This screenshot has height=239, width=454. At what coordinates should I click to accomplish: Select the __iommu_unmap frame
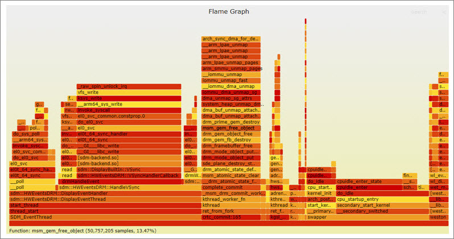click(x=231, y=74)
